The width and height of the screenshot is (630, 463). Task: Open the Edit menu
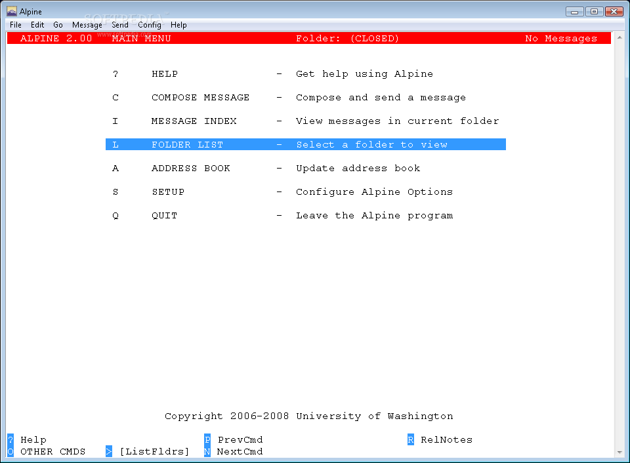(37, 25)
